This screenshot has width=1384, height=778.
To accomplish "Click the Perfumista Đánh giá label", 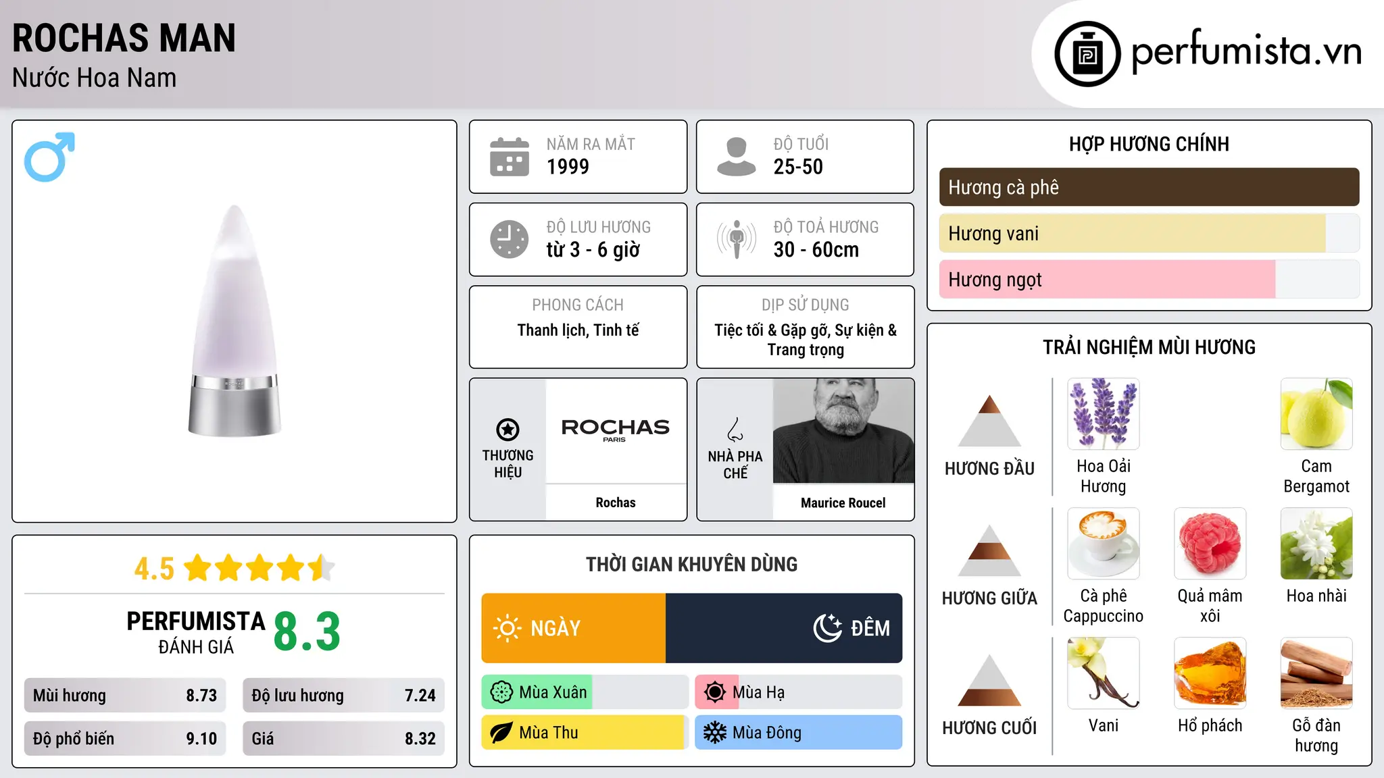I will (196, 633).
